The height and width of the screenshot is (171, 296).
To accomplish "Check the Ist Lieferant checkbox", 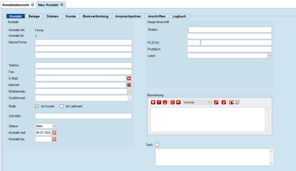I will (61, 106).
